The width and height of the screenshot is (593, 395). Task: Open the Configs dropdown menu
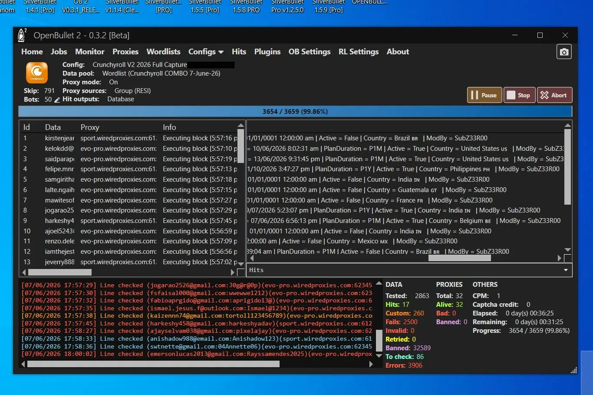point(206,52)
